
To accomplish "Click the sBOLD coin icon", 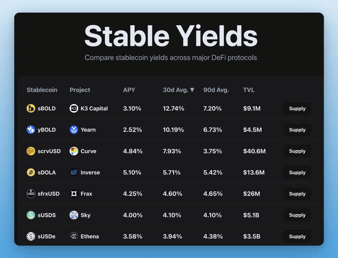I will [31, 108].
